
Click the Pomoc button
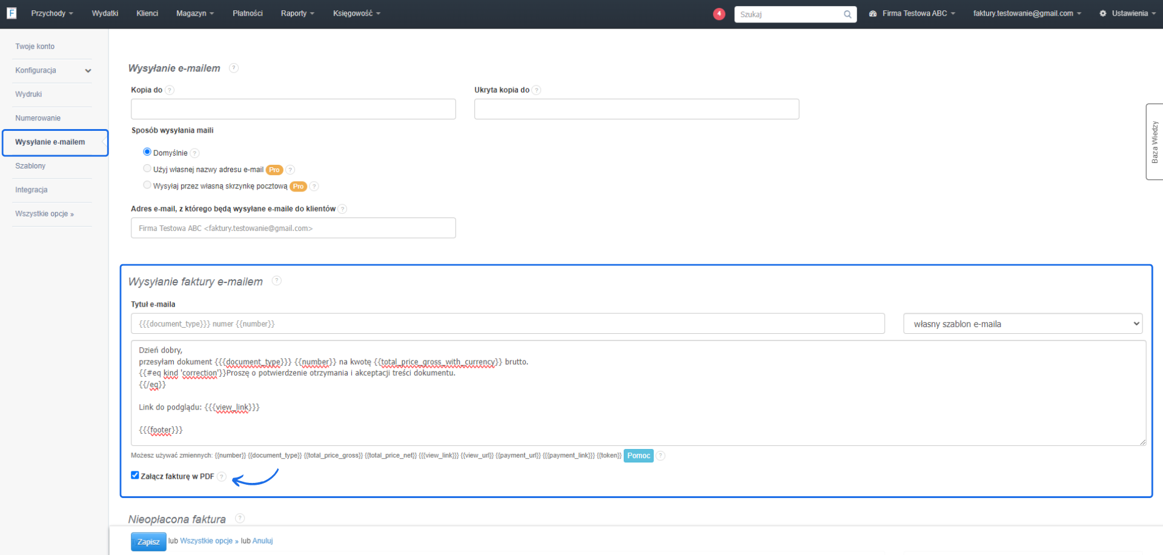(x=638, y=456)
